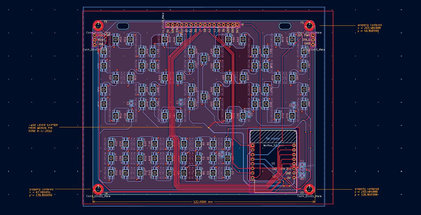
Task: Select the DOUT pad on left connector
Action: [x=95, y=40]
